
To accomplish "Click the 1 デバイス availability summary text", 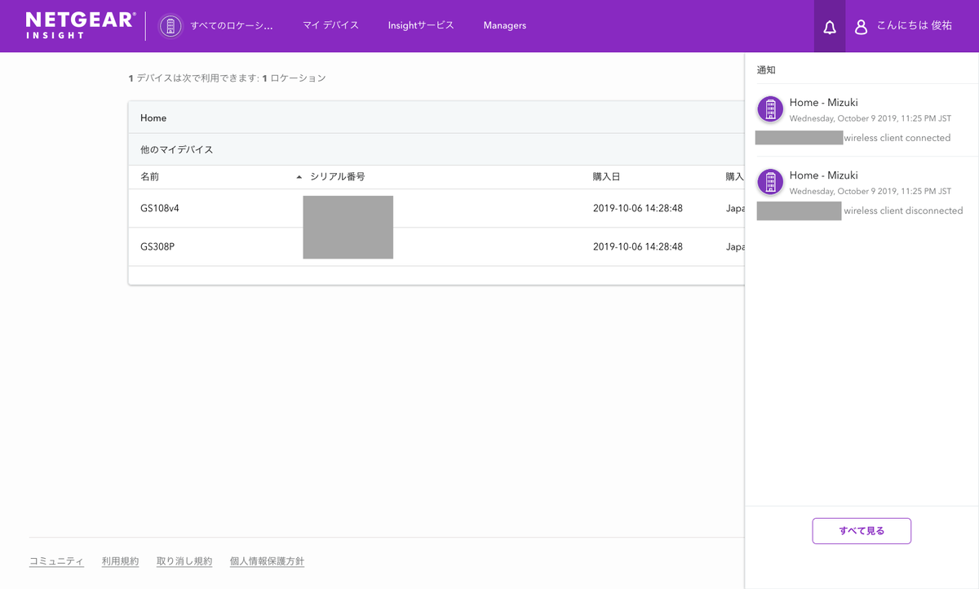I will [227, 78].
